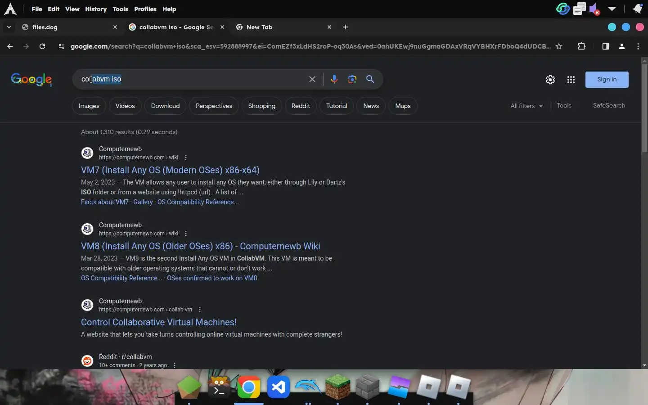Image resolution: width=648 pixels, height=405 pixels.
Task: Open the Help menu
Action: tap(169, 9)
